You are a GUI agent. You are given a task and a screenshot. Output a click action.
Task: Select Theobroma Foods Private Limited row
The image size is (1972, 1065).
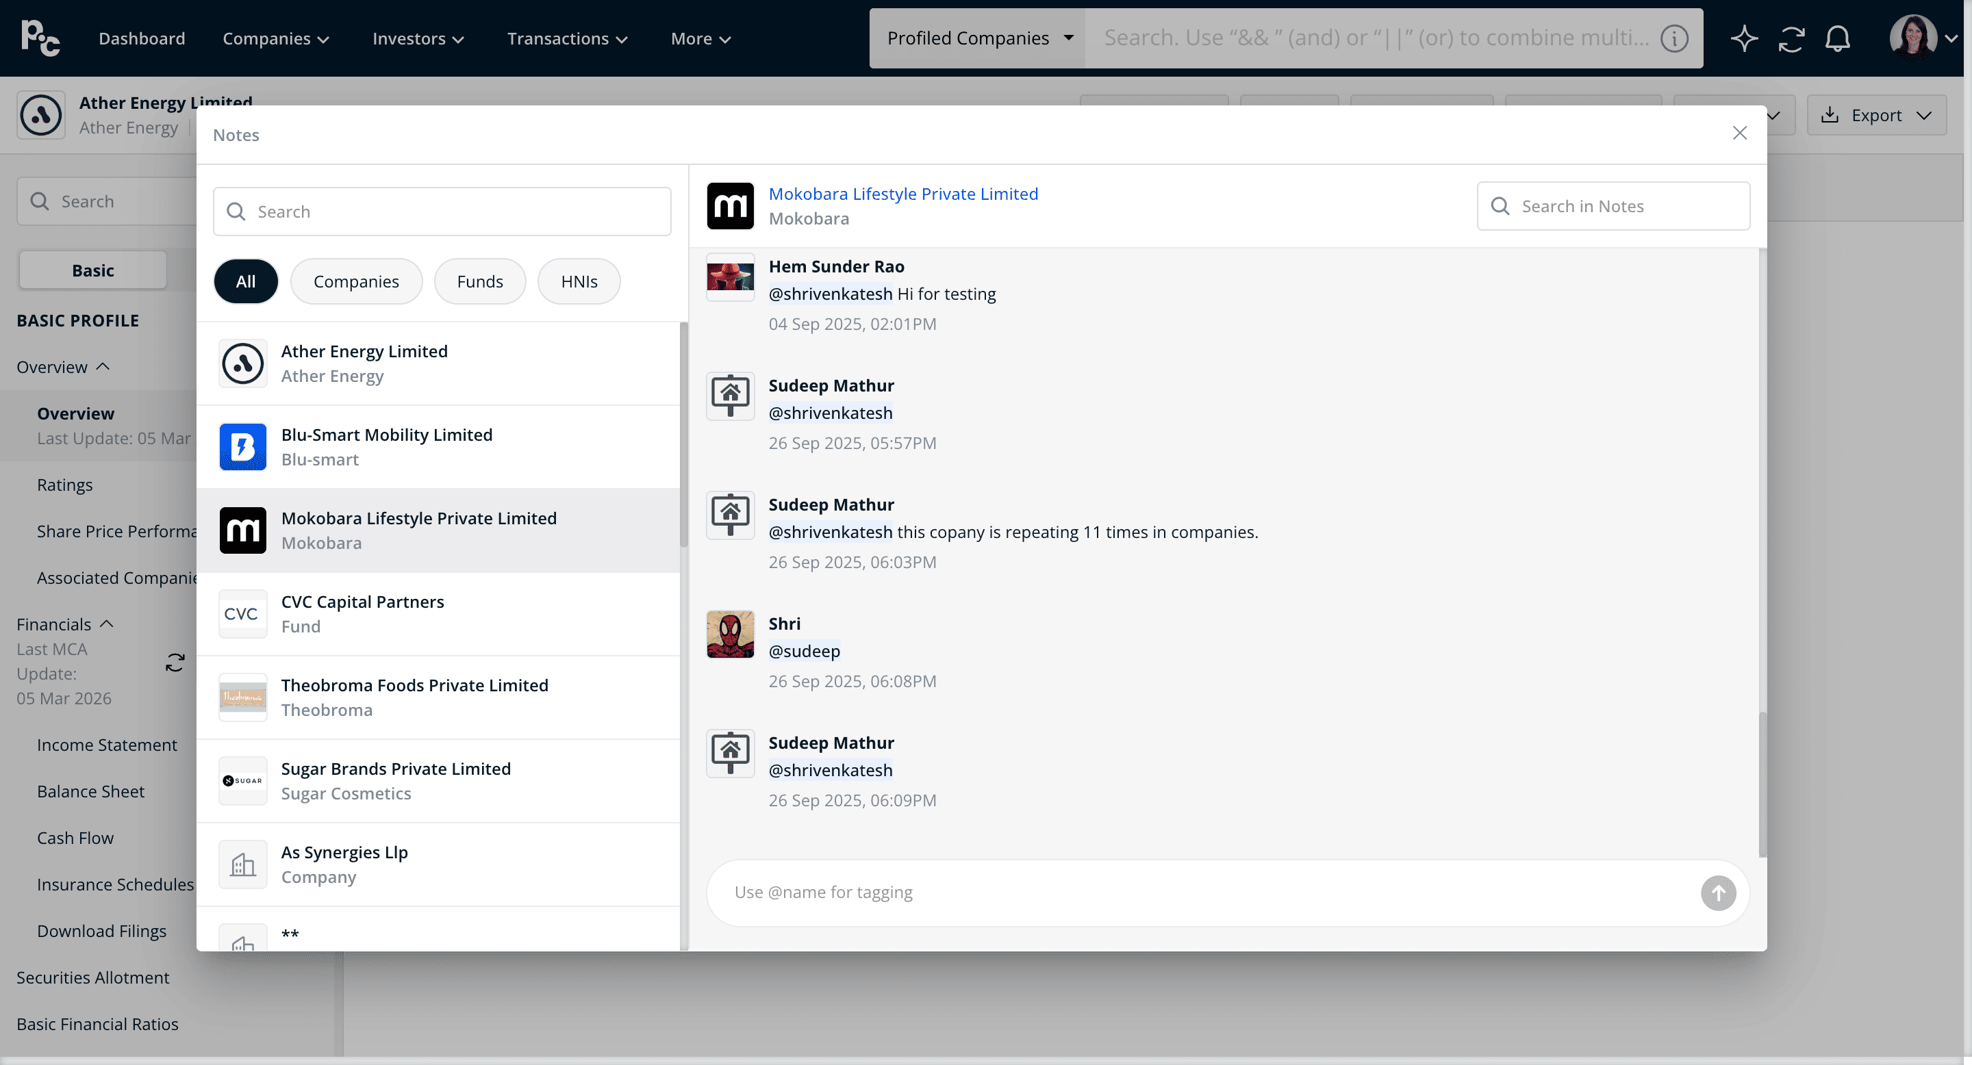(438, 697)
